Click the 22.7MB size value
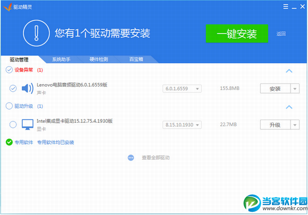Screen dimensions: 308x215 tap(228, 125)
